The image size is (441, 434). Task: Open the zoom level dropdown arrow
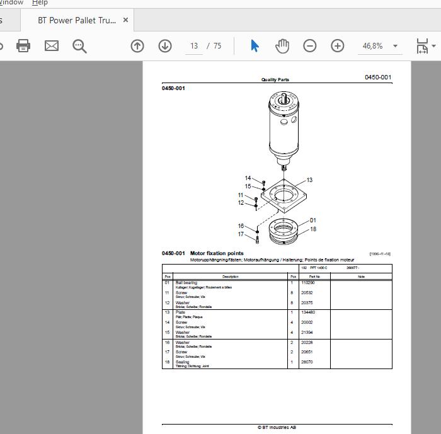395,46
